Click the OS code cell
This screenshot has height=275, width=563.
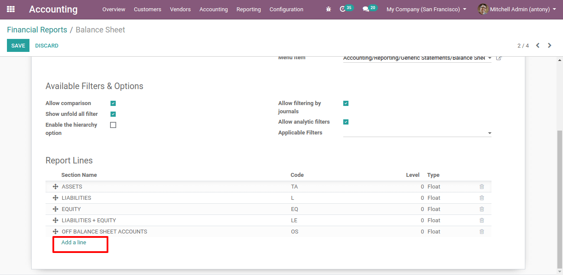[295, 232]
